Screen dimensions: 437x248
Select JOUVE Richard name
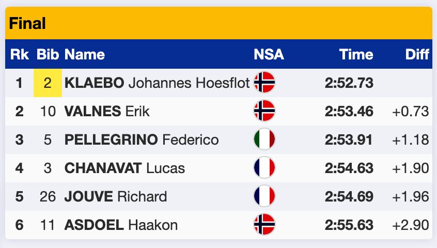pyautogui.click(x=116, y=196)
